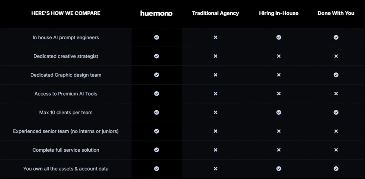Click Hiring In-House checkmark for asset ownership
Image resolution: width=365 pixels, height=179 pixels.
pyautogui.click(x=279, y=169)
